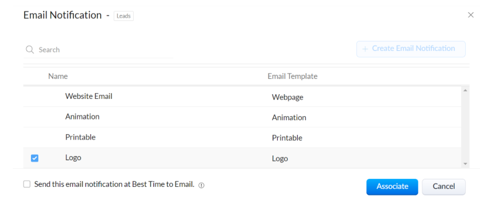Cancel the email notification dialog
This screenshot has width=480, height=213.
point(444,187)
